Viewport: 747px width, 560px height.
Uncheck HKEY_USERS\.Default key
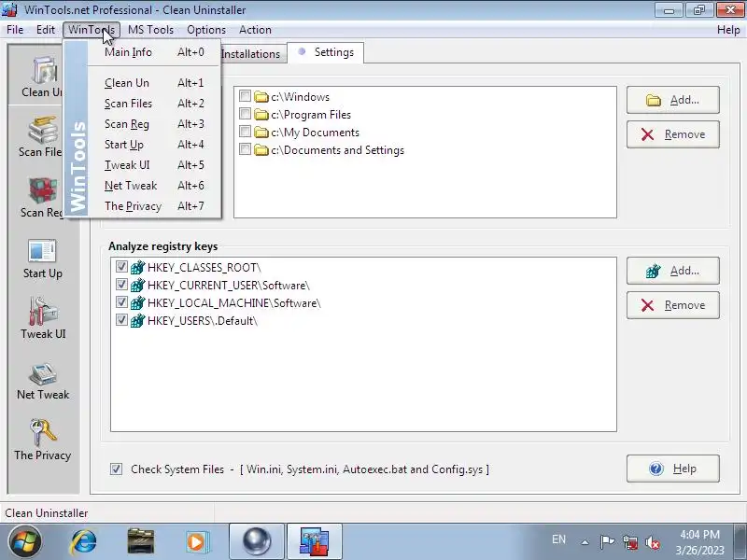[121, 319]
